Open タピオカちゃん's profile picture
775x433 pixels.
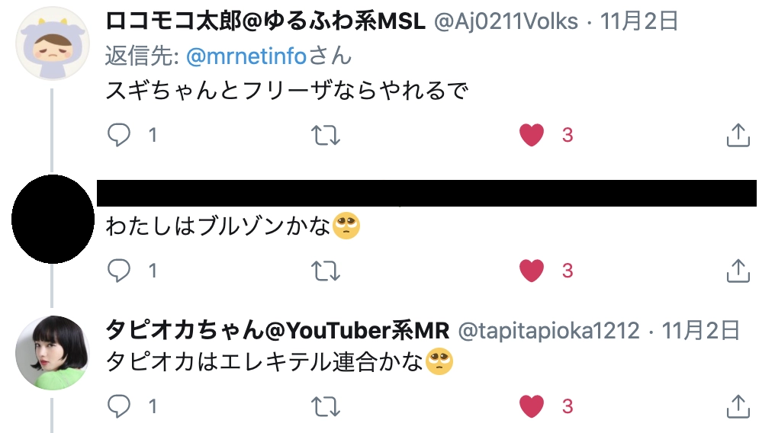tap(53, 352)
